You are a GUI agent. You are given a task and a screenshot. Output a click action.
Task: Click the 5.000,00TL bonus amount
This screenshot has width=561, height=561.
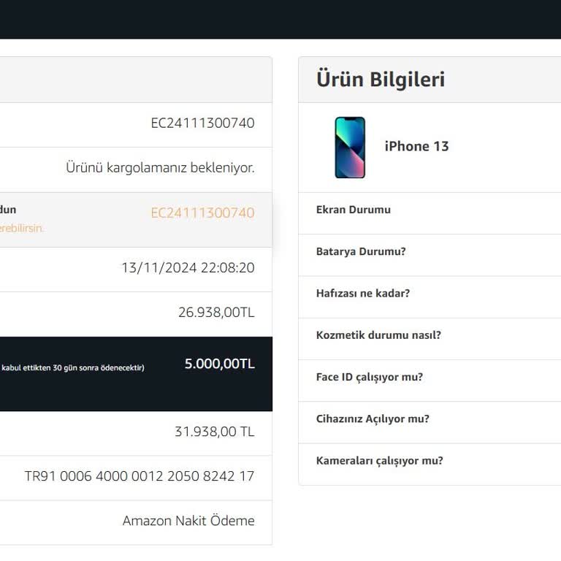[x=219, y=364]
